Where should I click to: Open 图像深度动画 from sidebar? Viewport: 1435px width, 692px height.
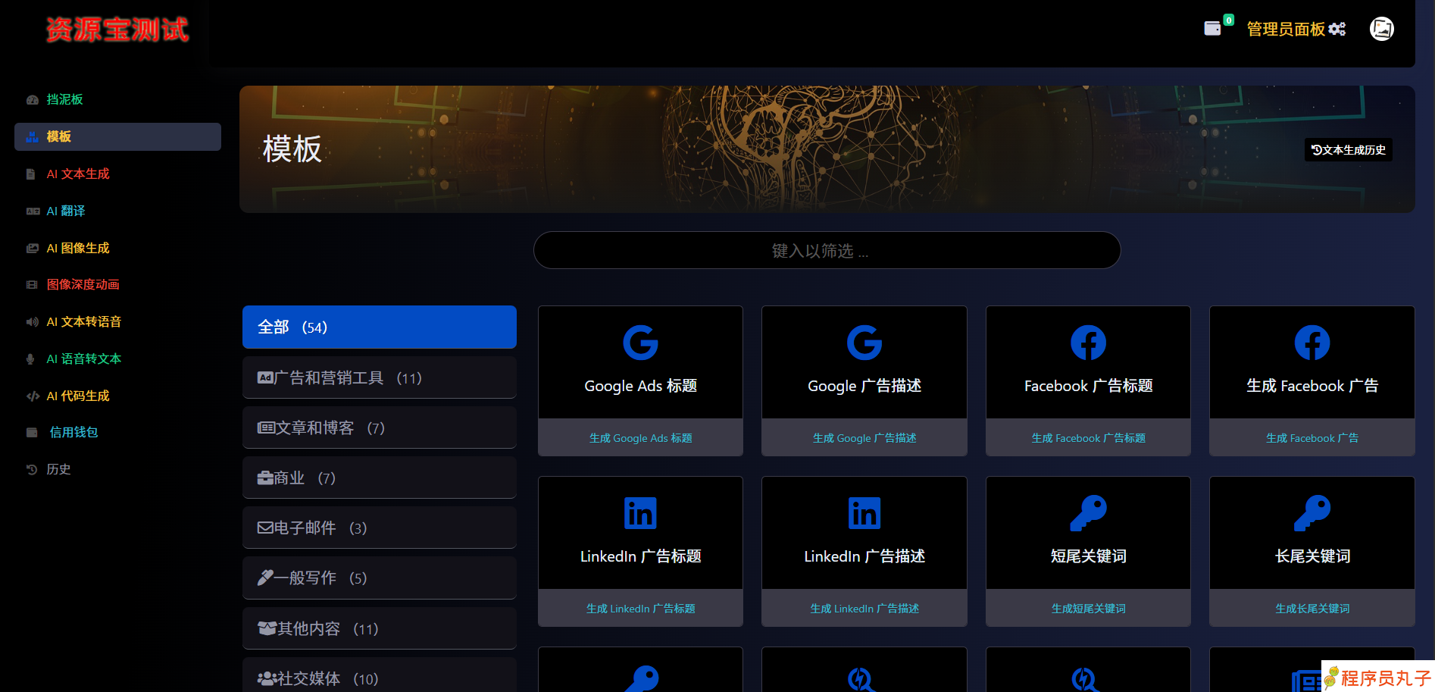point(83,284)
